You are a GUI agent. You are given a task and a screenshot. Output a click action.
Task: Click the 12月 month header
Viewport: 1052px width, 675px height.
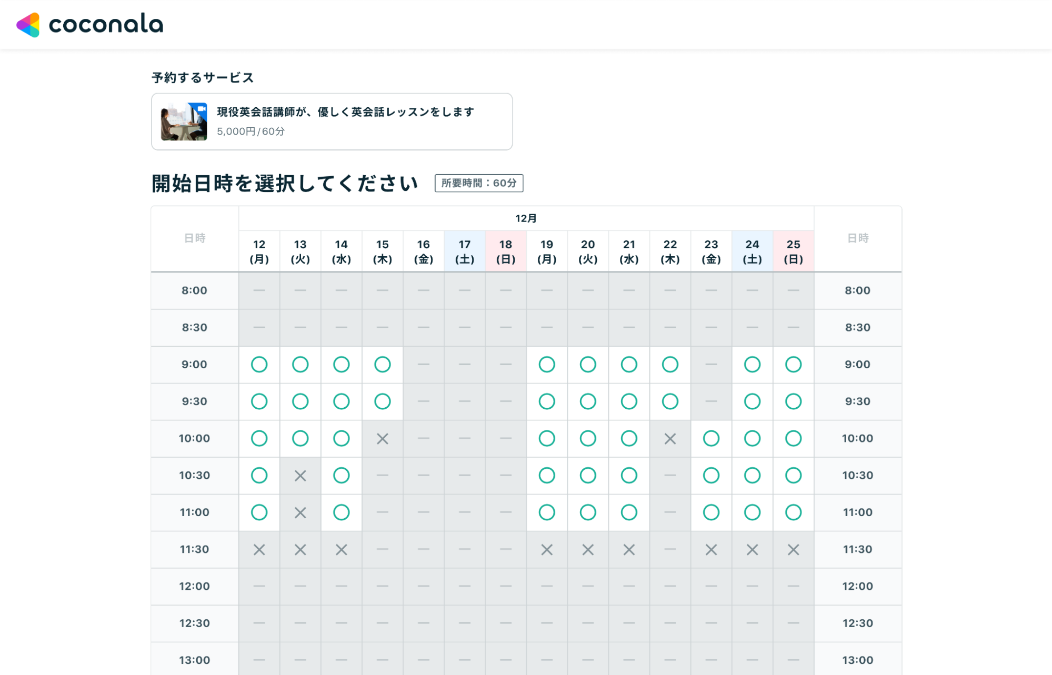click(526, 218)
